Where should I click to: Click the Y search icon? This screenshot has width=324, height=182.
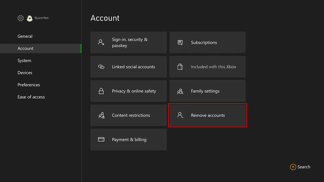click(x=293, y=167)
